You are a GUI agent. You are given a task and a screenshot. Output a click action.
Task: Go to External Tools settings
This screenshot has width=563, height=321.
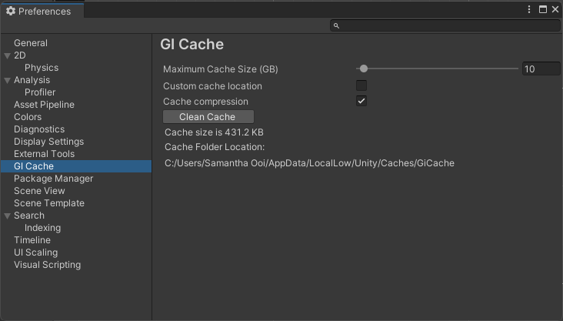pos(44,154)
